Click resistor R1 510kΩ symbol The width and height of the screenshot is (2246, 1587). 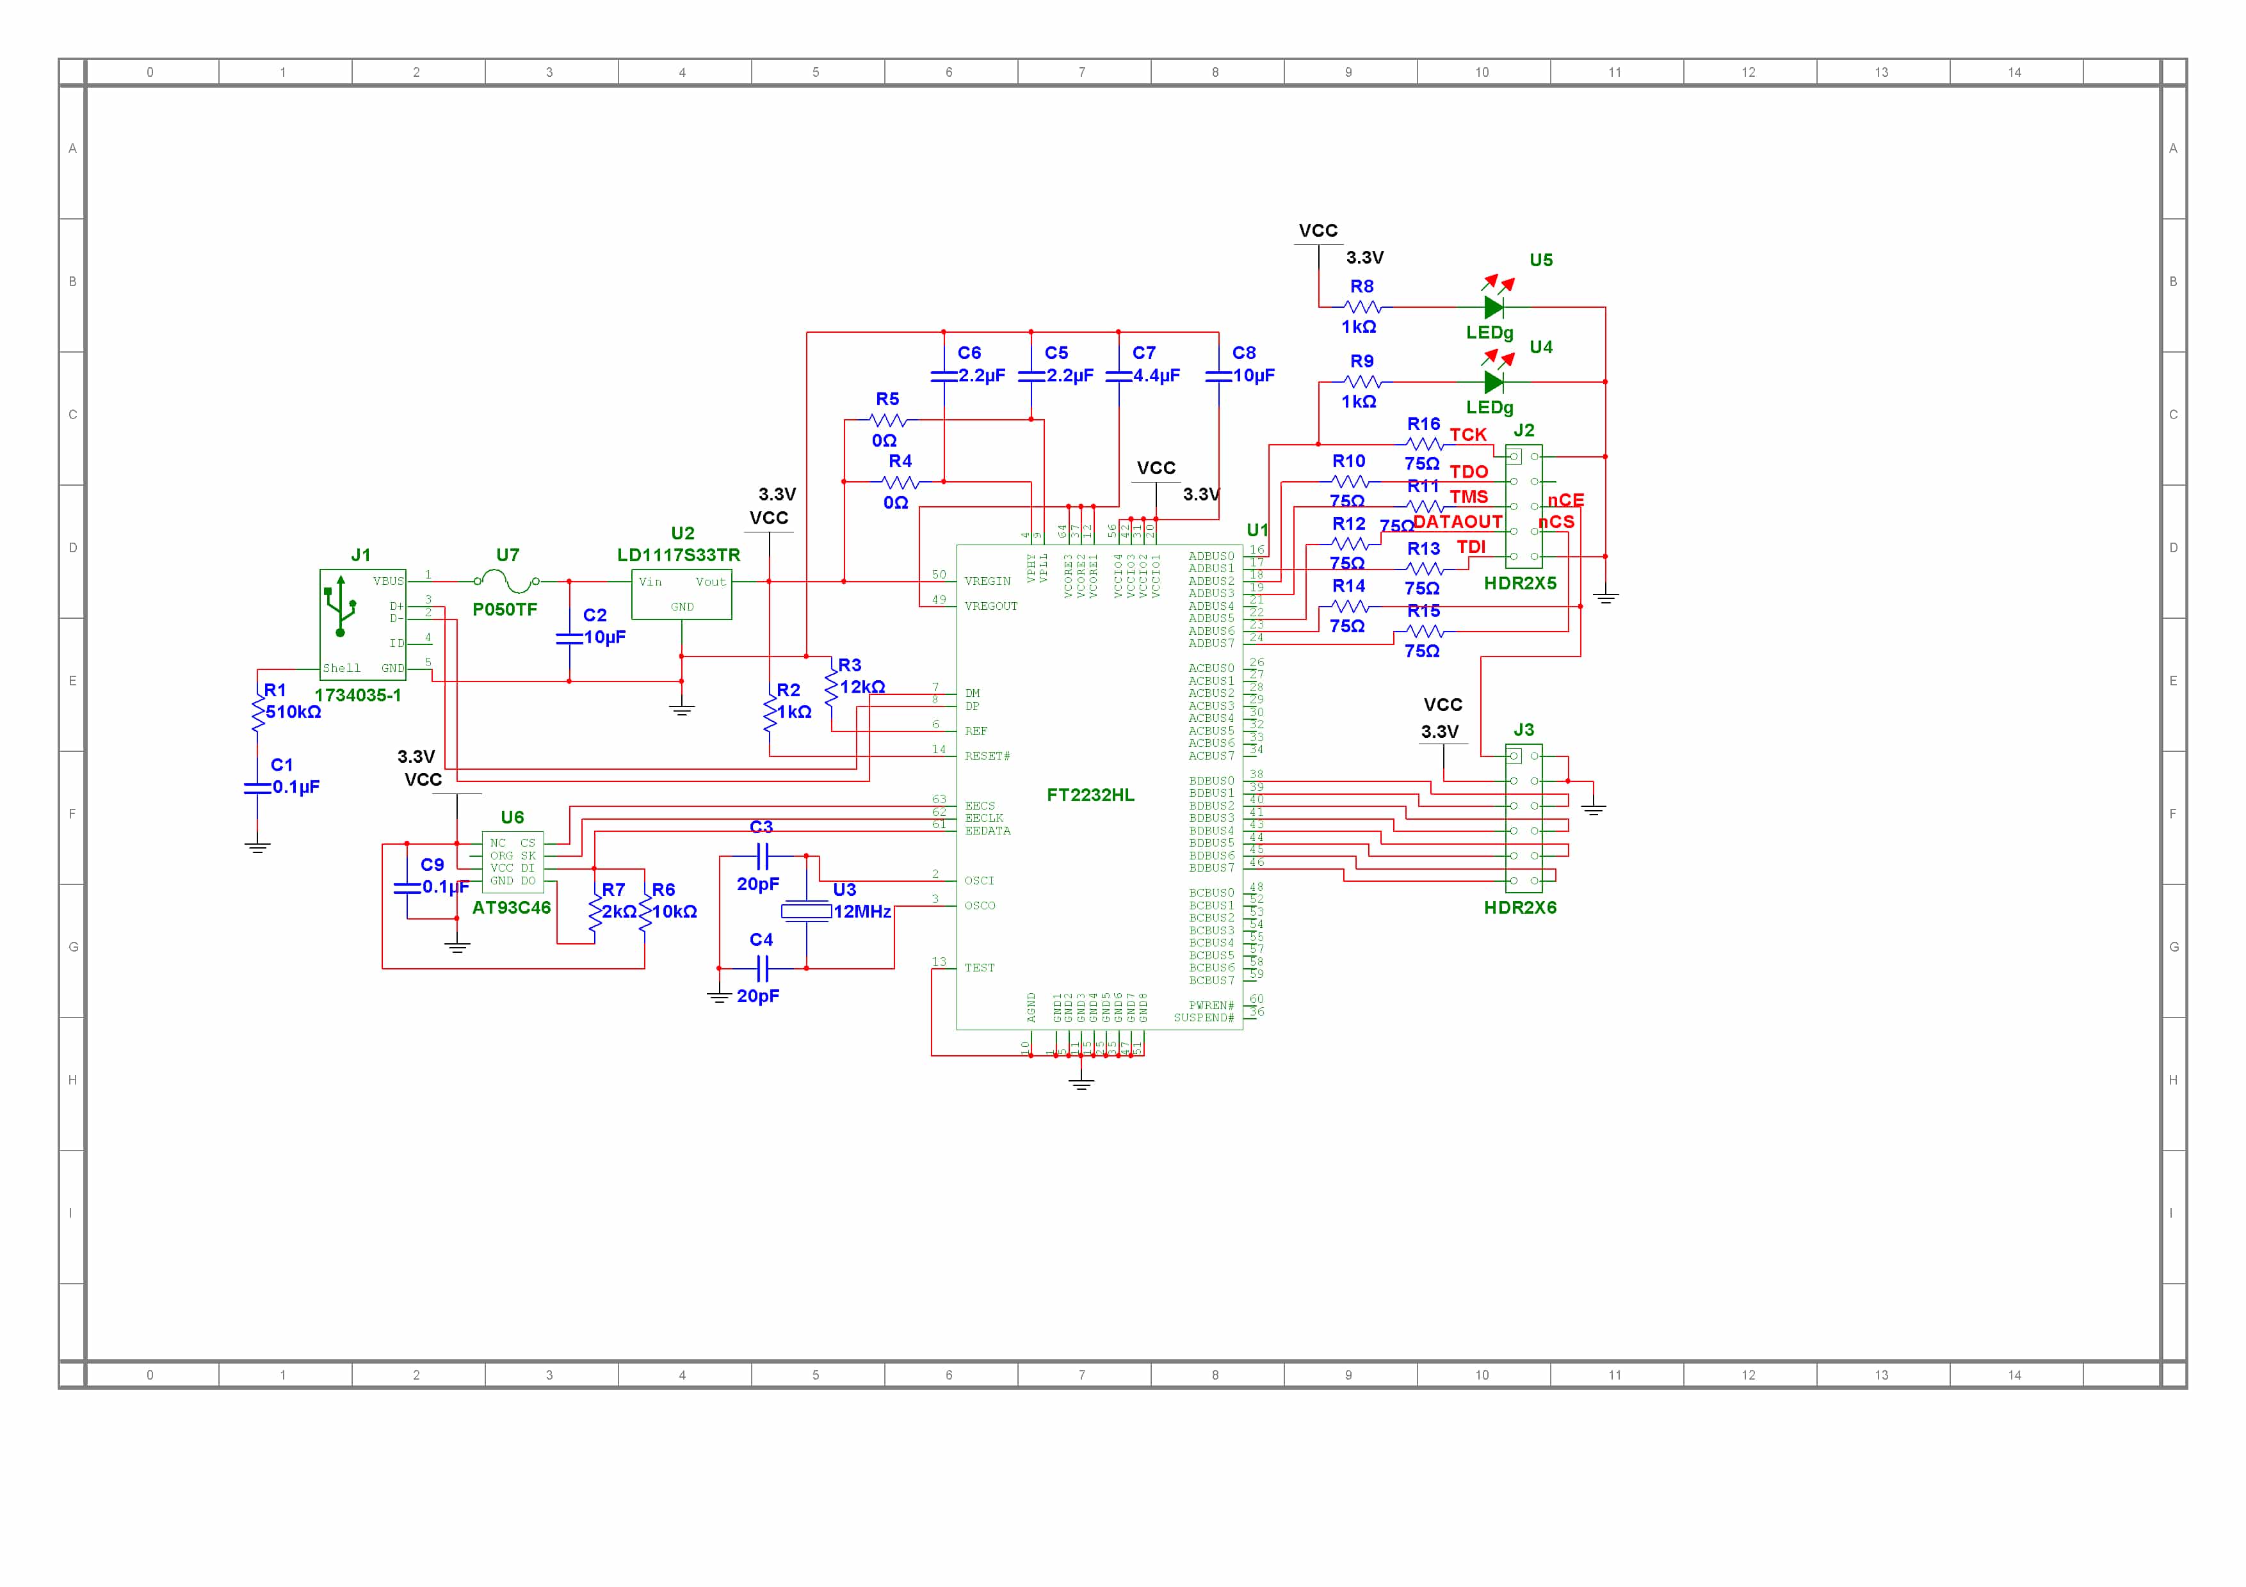click(258, 712)
